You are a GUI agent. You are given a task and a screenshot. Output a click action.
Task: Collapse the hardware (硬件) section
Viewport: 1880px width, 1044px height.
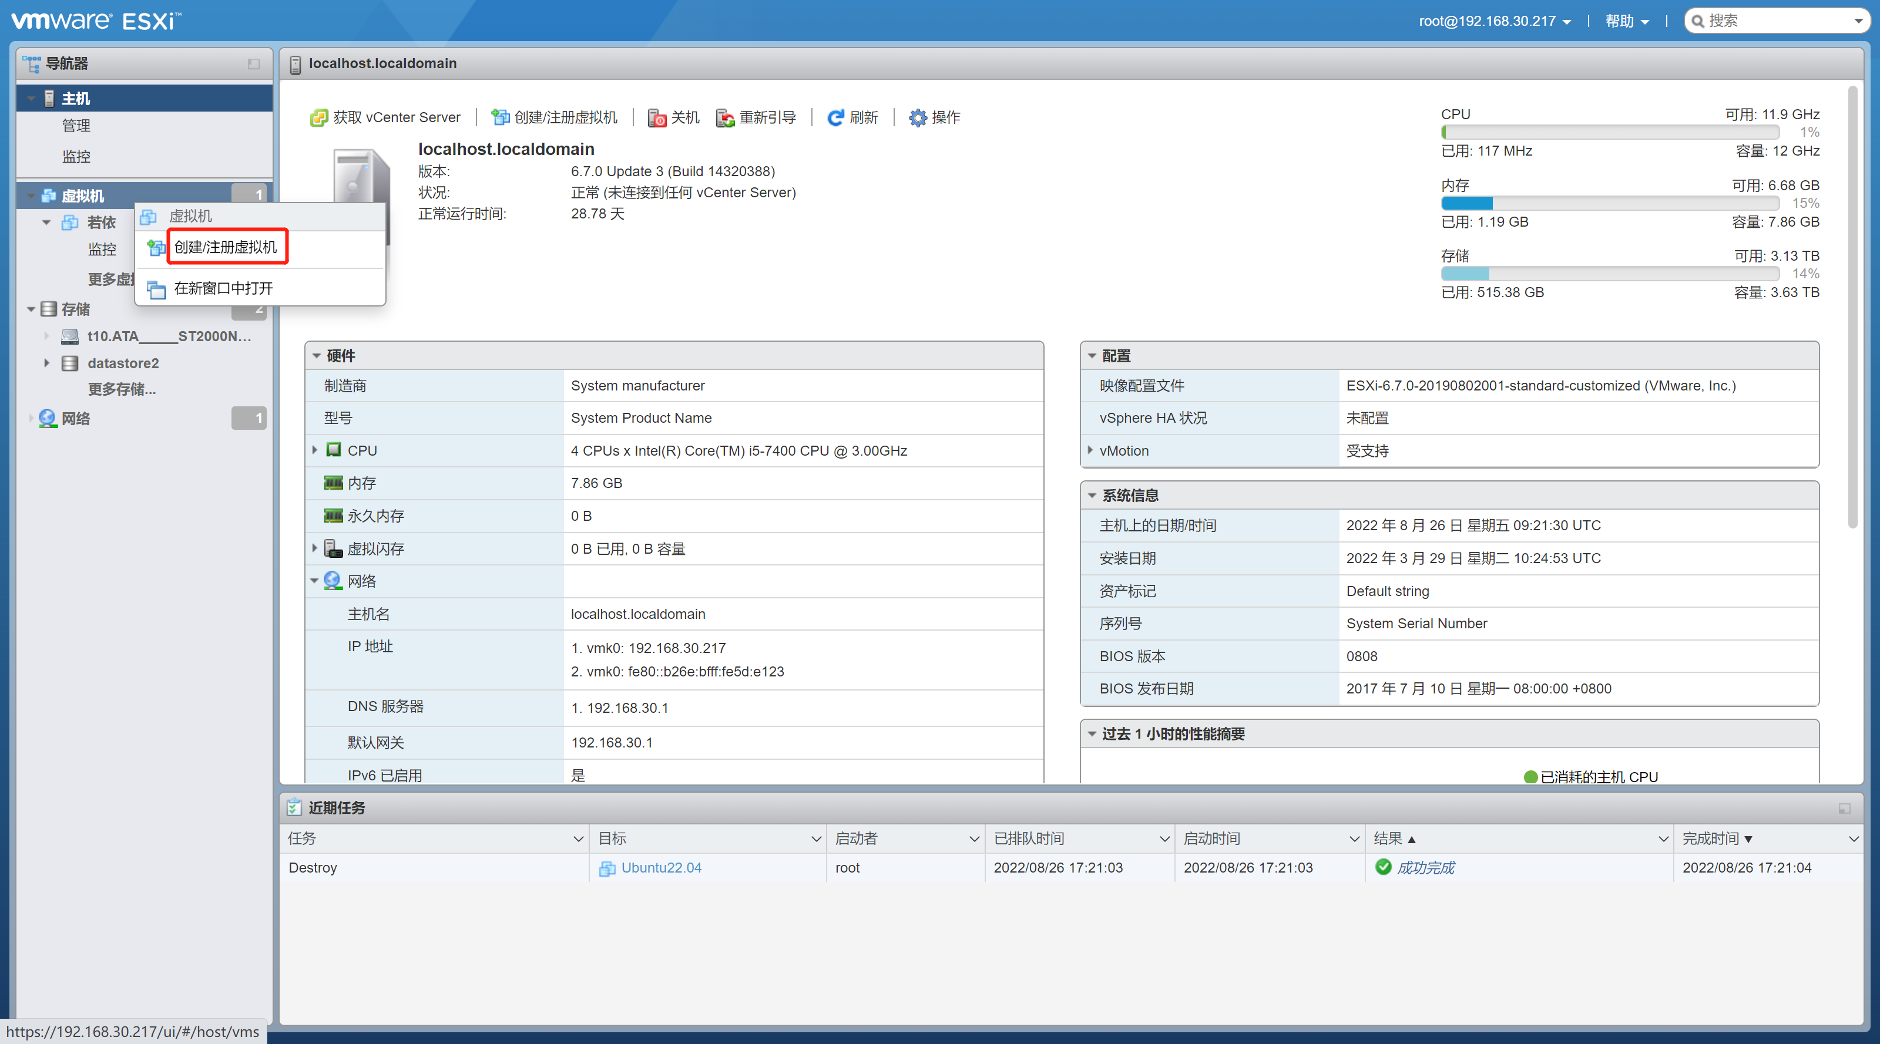click(x=317, y=356)
